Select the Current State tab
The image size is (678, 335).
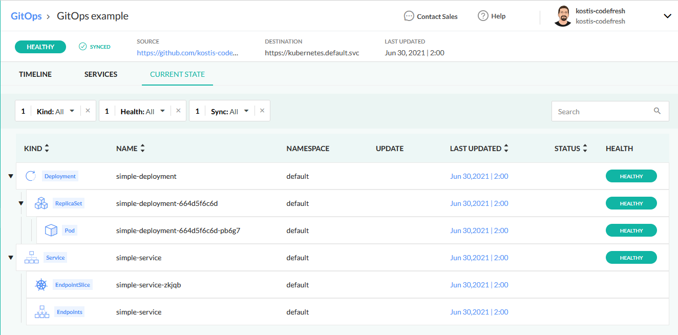[x=177, y=74]
